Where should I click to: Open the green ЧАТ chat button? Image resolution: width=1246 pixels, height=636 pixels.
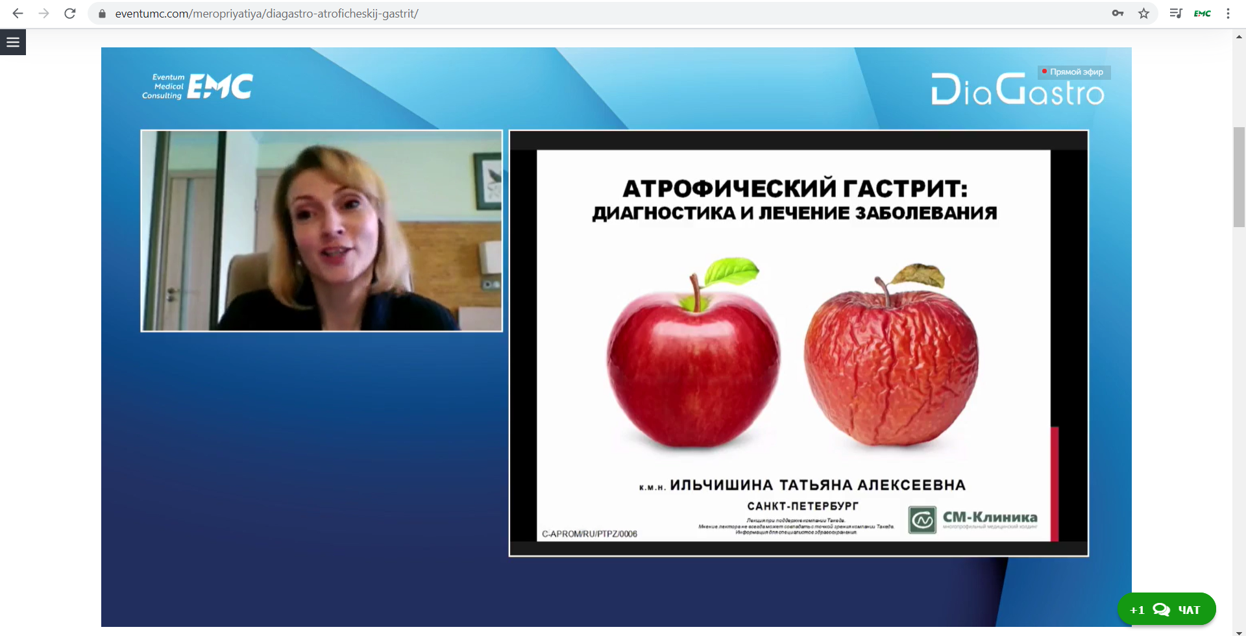(1166, 609)
